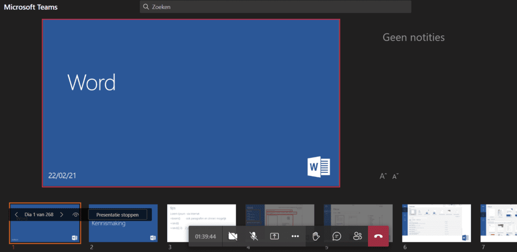Screen dimensions: 517x252
Task: Select slide 3 thumbnail with tips
Action: (x=201, y=223)
